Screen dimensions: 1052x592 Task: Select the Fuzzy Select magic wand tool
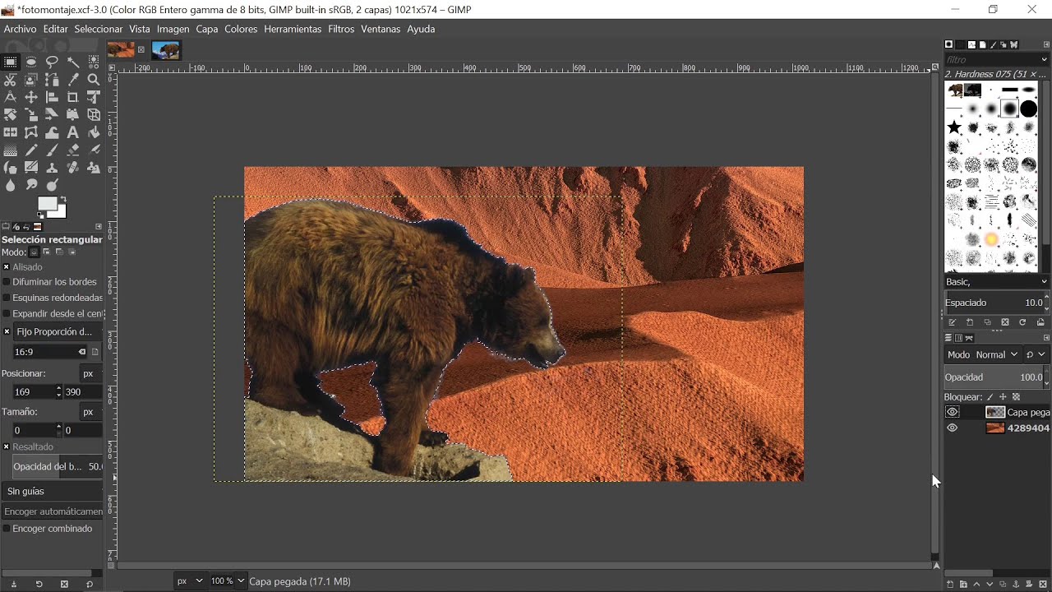[x=73, y=62]
